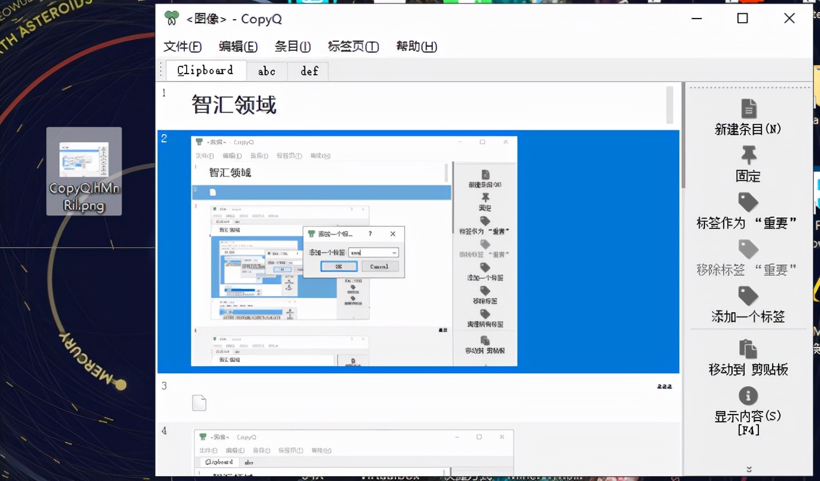
Task: Open 添加一个标签 via tag icon
Action: tap(748, 296)
